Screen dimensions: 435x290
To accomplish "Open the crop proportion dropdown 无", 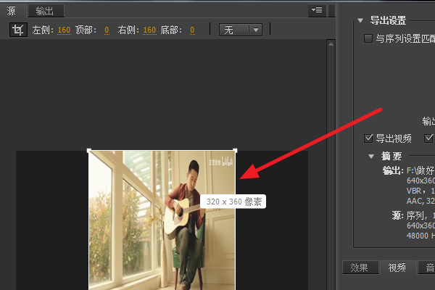I will [241, 30].
